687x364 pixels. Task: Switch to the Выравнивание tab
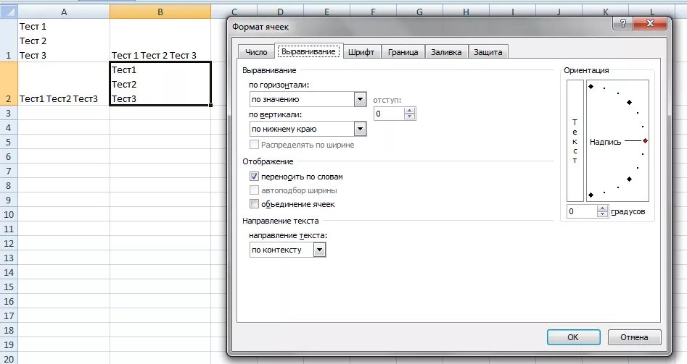308,51
